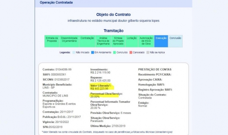Click 'MUNICIPIO DE LINS' contratado value

coord(55,96)
